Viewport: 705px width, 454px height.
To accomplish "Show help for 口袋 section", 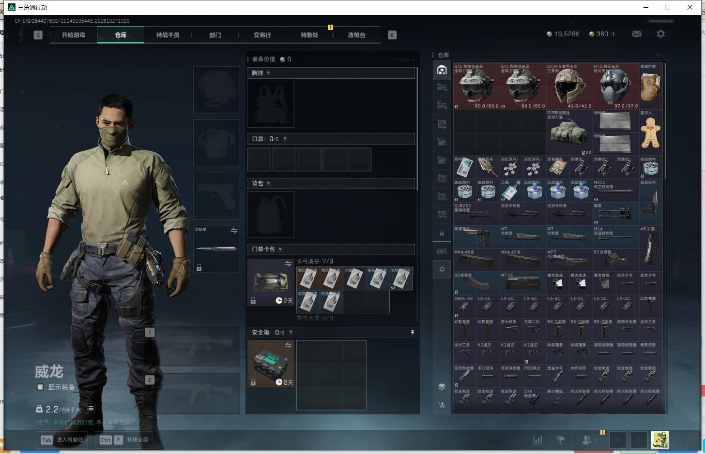I will point(285,139).
